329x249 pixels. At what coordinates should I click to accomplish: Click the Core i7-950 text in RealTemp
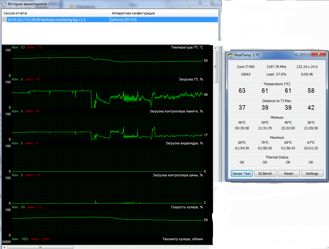246,67
